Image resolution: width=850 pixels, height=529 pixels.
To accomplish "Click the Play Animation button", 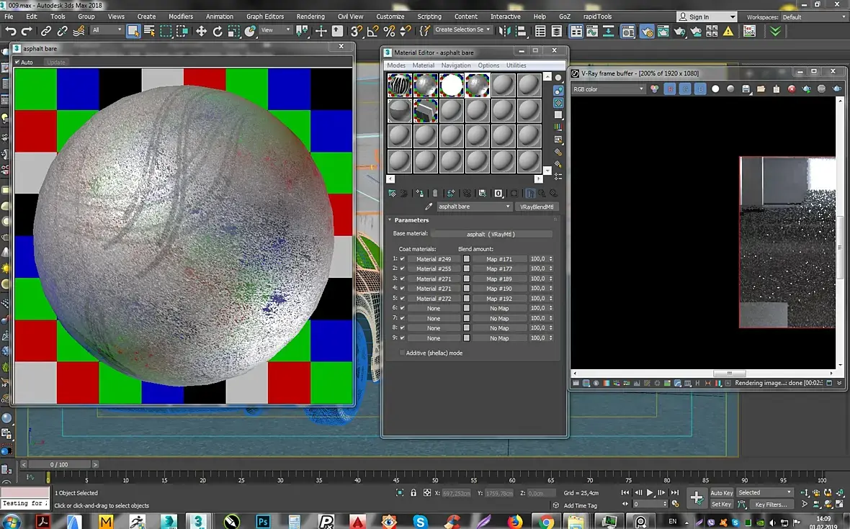I will [650, 493].
